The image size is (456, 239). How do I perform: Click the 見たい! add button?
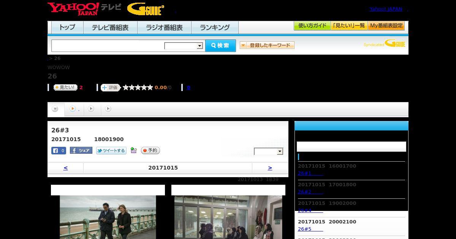[65, 87]
